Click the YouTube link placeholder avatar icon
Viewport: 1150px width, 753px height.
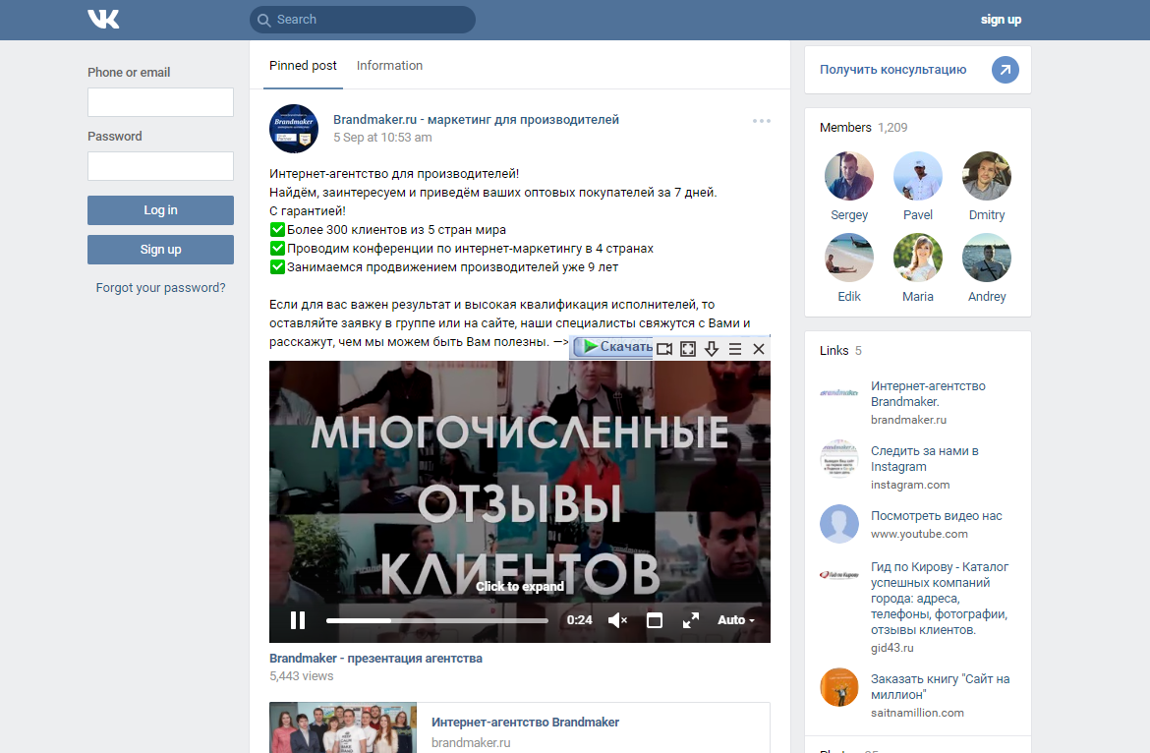839,524
